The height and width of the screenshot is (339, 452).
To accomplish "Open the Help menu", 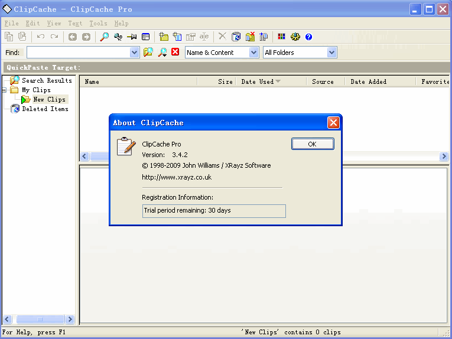I will (x=121, y=24).
